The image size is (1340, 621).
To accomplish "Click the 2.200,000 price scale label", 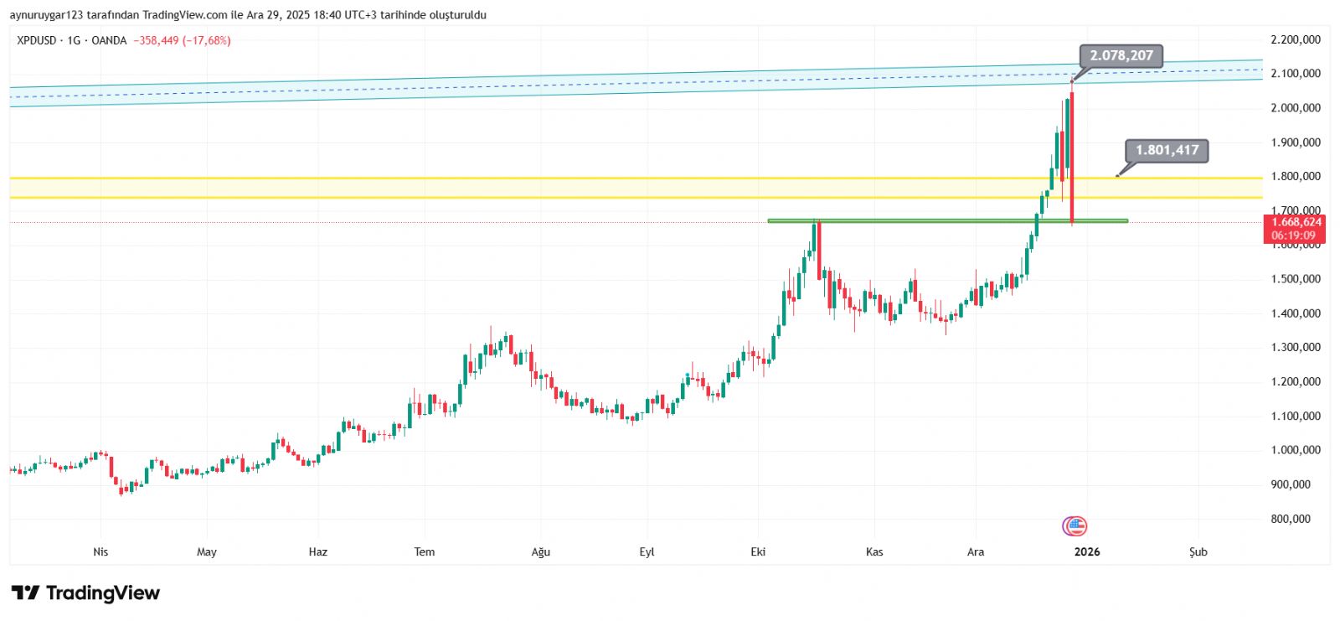I will (x=1295, y=39).
